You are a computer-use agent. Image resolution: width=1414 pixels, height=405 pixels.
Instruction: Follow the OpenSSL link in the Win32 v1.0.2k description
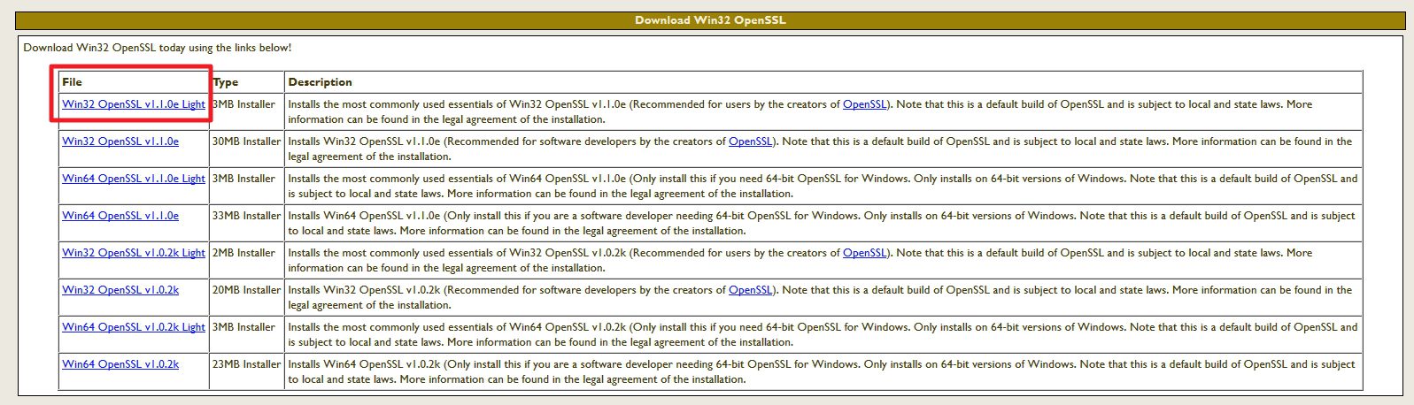point(750,290)
